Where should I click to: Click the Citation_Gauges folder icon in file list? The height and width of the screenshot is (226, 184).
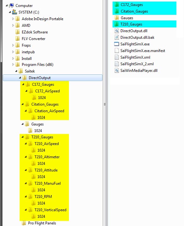pyautogui.click(x=117, y=11)
